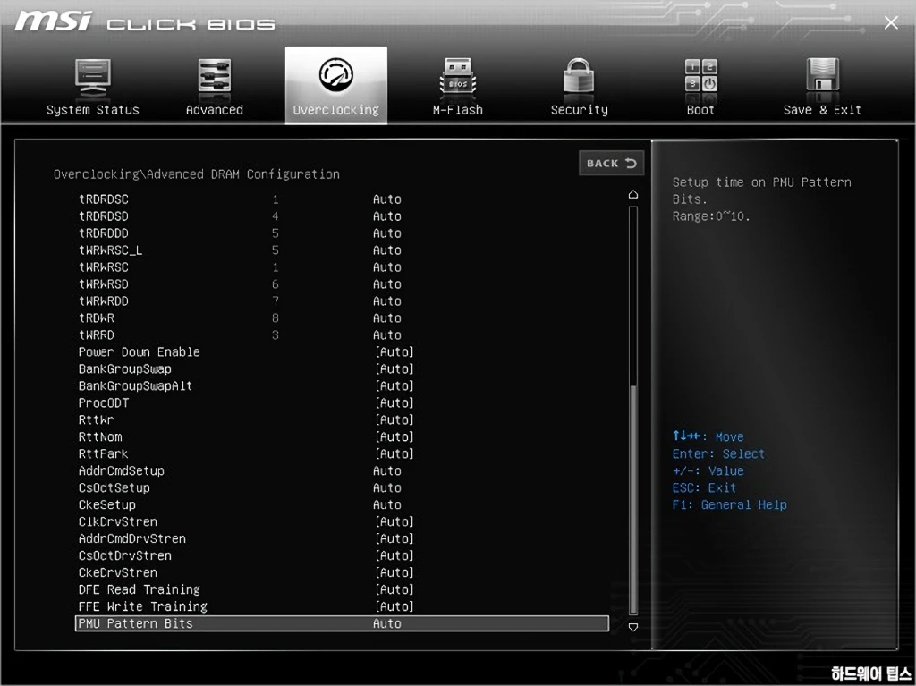
Task: Open DFE Read Training [Auto] dropdown
Action: [x=394, y=589]
